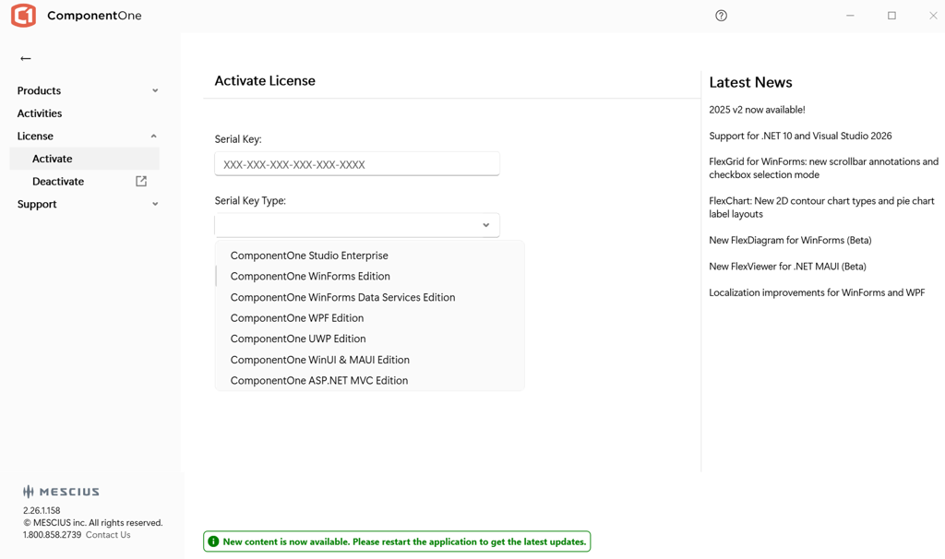The height and width of the screenshot is (559, 945).
Task: Click the external link icon beside Deactivate
Action: click(141, 182)
